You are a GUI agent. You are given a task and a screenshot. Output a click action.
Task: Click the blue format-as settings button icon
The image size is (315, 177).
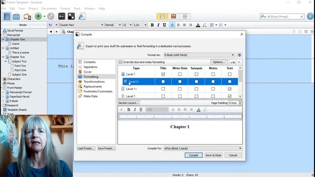click(x=239, y=55)
